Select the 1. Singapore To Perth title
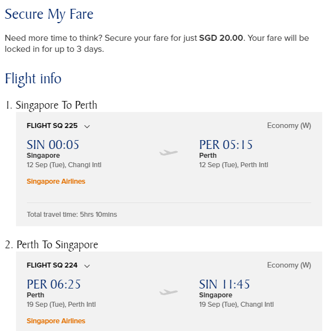Image resolution: width=325 pixels, height=331 pixels. 51,105
